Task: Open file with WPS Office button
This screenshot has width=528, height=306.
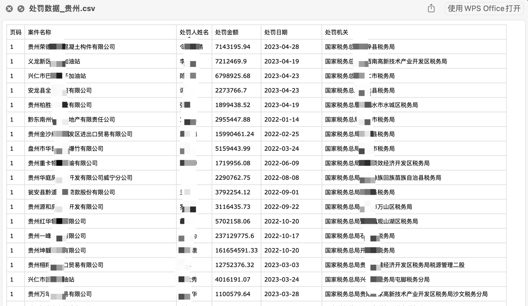Action: (484, 8)
